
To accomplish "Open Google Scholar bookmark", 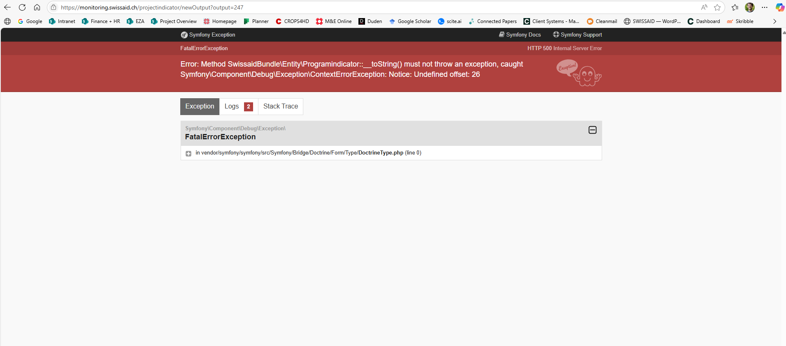I will click(x=410, y=21).
